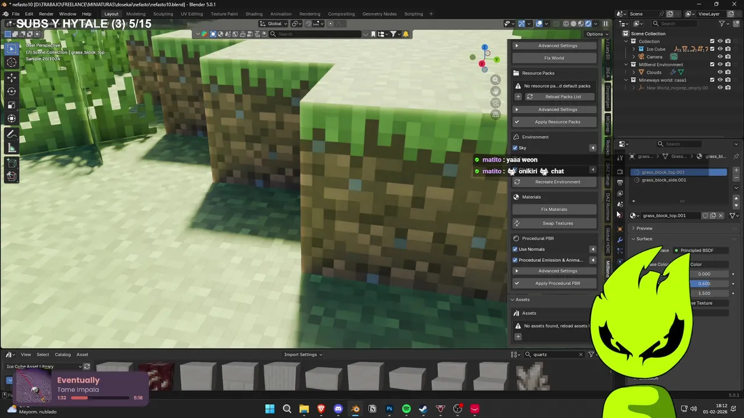Viewport: 744px width, 418px height.
Task: Open Blender from Windows taskbar
Action: point(355,409)
